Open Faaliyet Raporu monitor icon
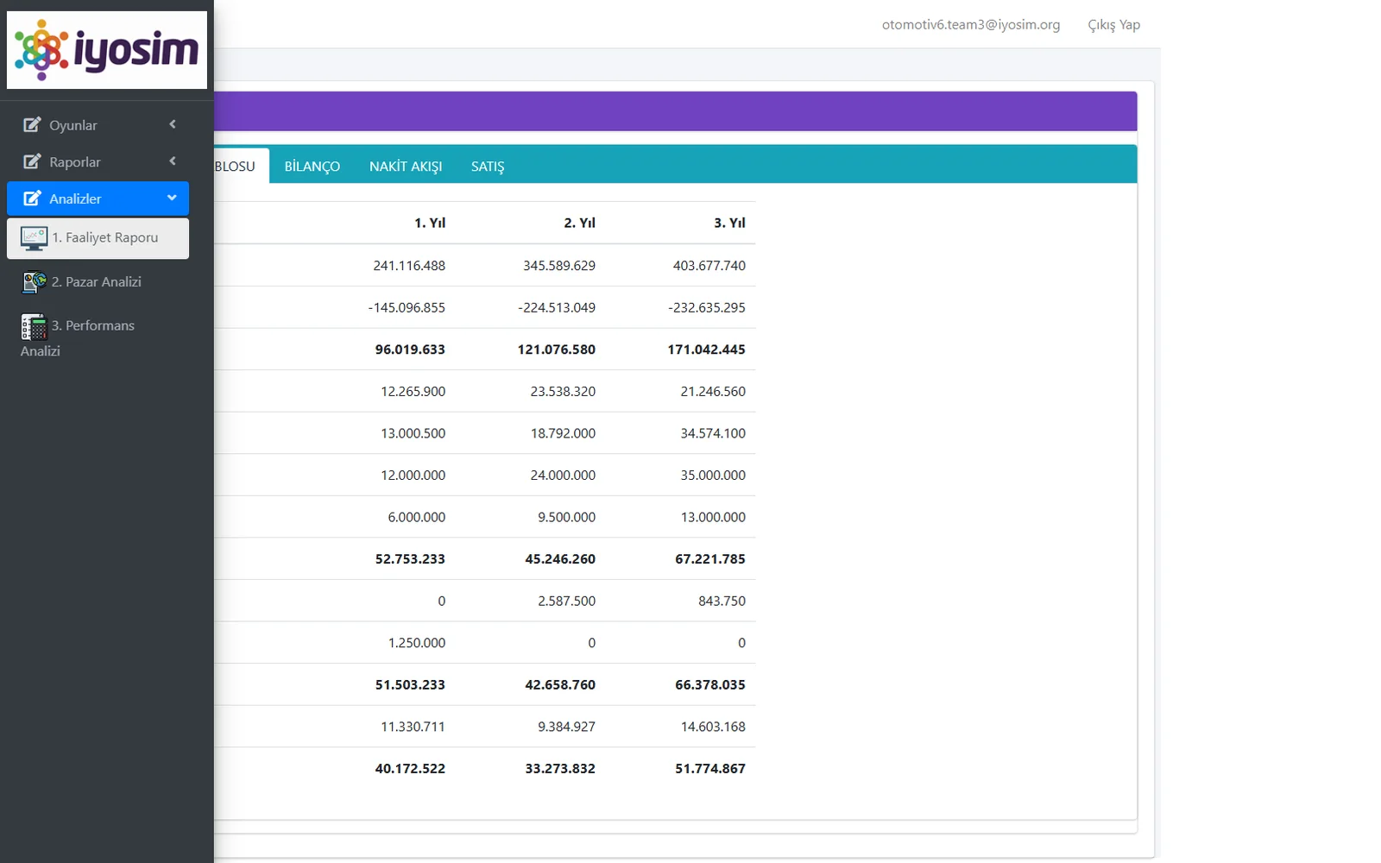This screenshot has height=863, width=1381. click(35, 238)
